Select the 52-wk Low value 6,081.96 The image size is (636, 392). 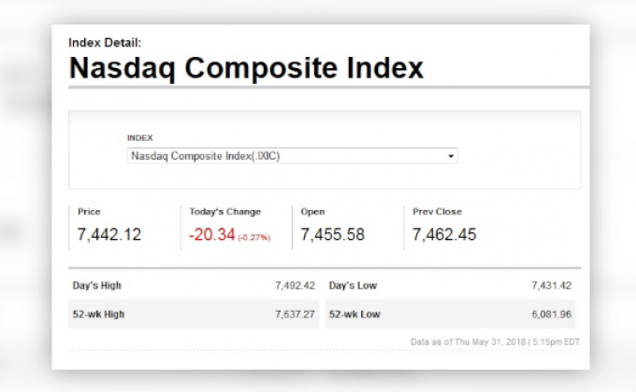pos(551,315)
